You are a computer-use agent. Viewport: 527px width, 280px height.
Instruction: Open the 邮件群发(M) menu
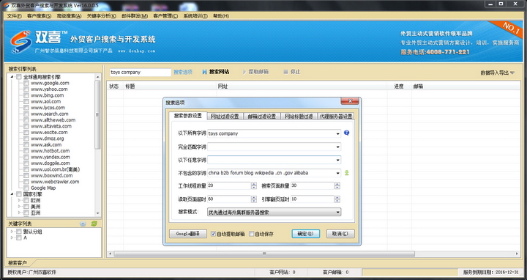click(135, 16)
